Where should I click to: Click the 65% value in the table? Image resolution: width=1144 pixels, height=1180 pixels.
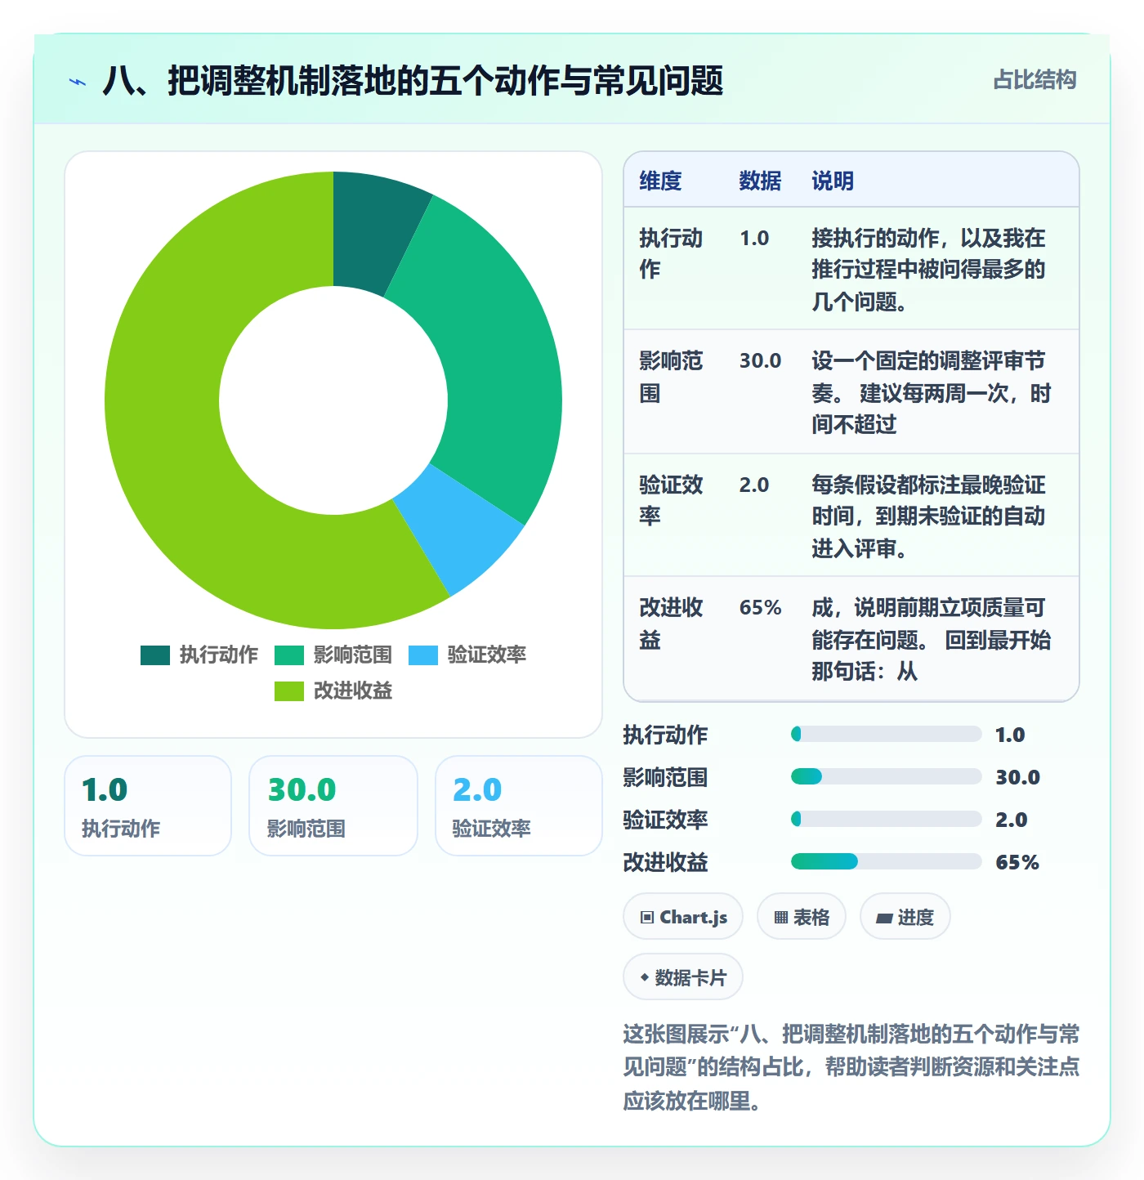coord(760,607)
